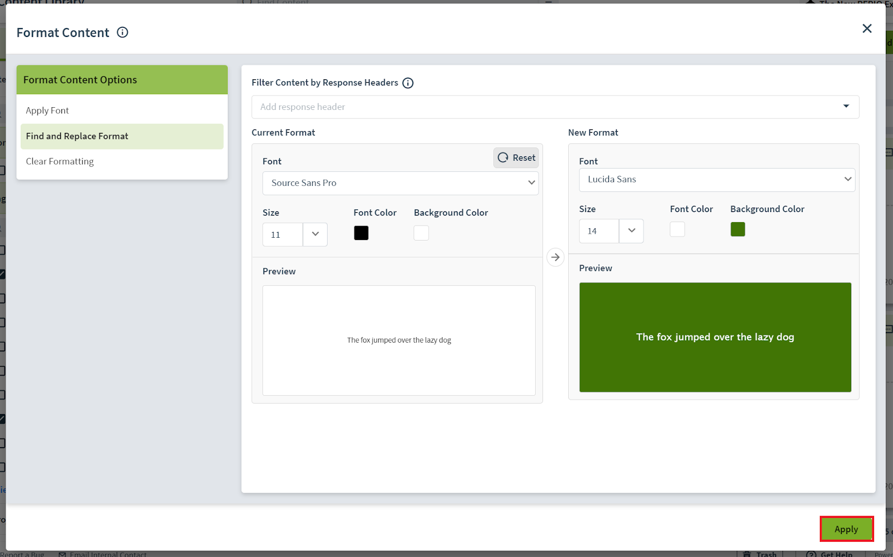Screen dimensions: 893x557
Task: Open the Lucida Sans font dropdown
Action: click(x=717, y=180)
